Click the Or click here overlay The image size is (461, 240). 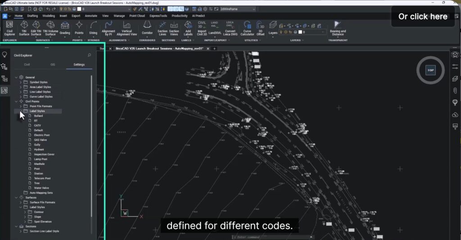pyautogui.click(x=423, y=17)
